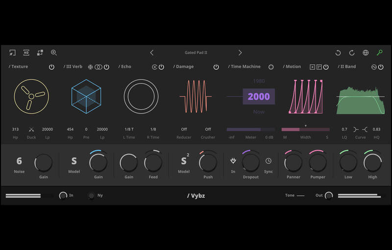This screenshot has width=392, height=250.
Task: Click the Echo concentric rings graphic
Action: (x=141, y=96)
